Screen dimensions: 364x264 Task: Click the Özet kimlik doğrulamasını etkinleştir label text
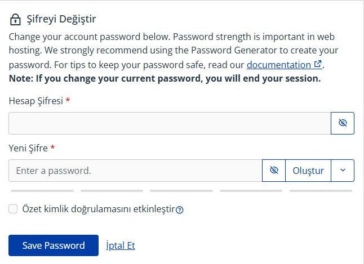(98, 209)
